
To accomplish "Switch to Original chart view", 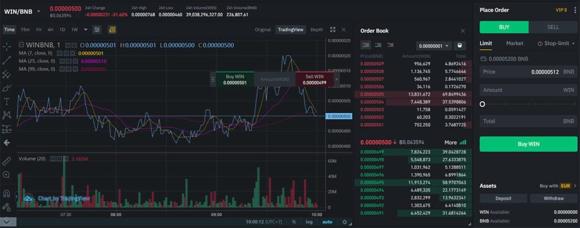I will click(x=263, y=29).
